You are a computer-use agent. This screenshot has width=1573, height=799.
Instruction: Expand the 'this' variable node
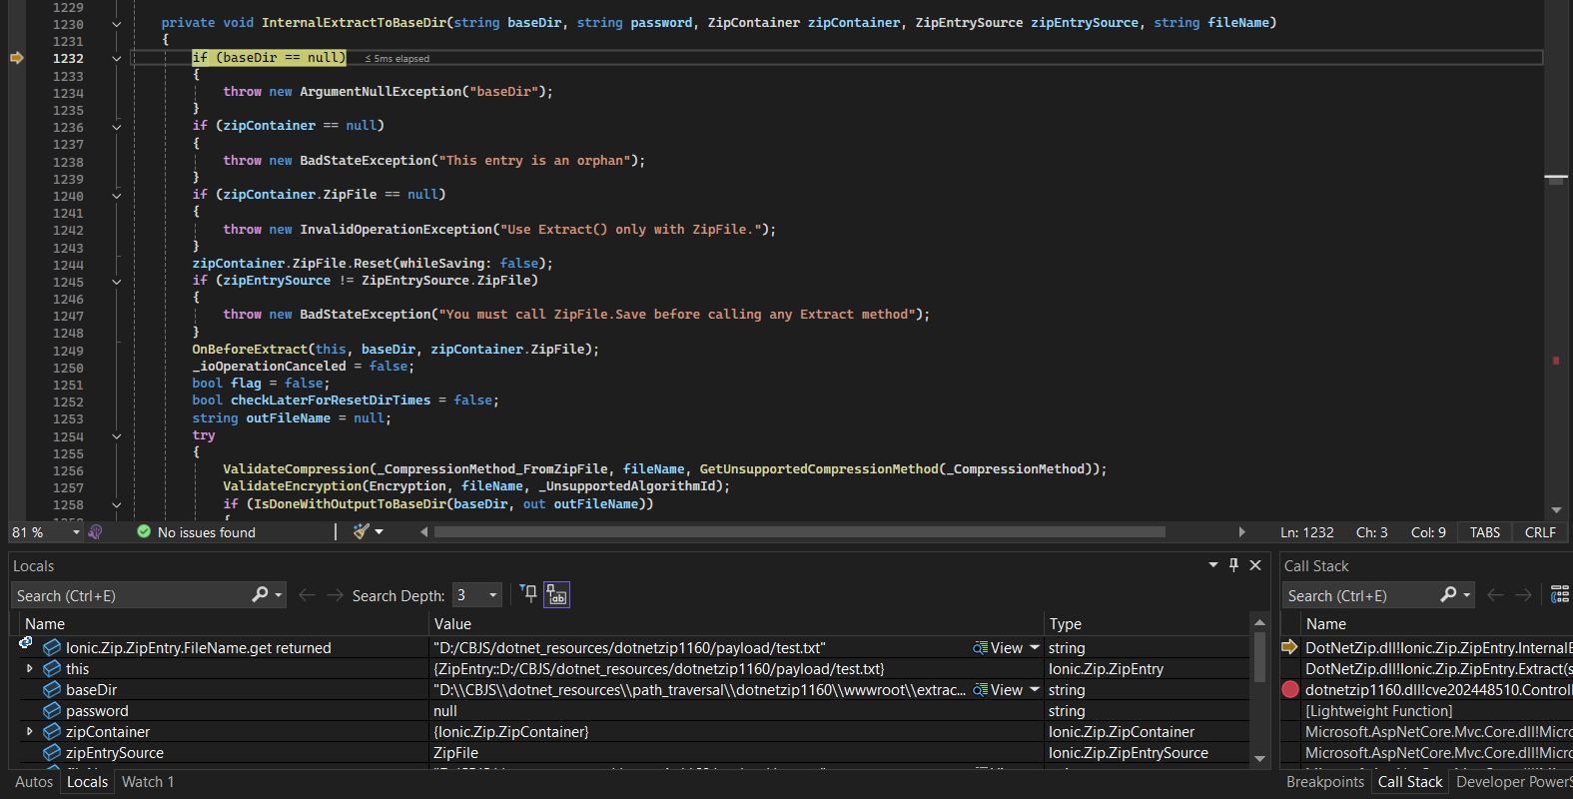[x=29, y=668]
